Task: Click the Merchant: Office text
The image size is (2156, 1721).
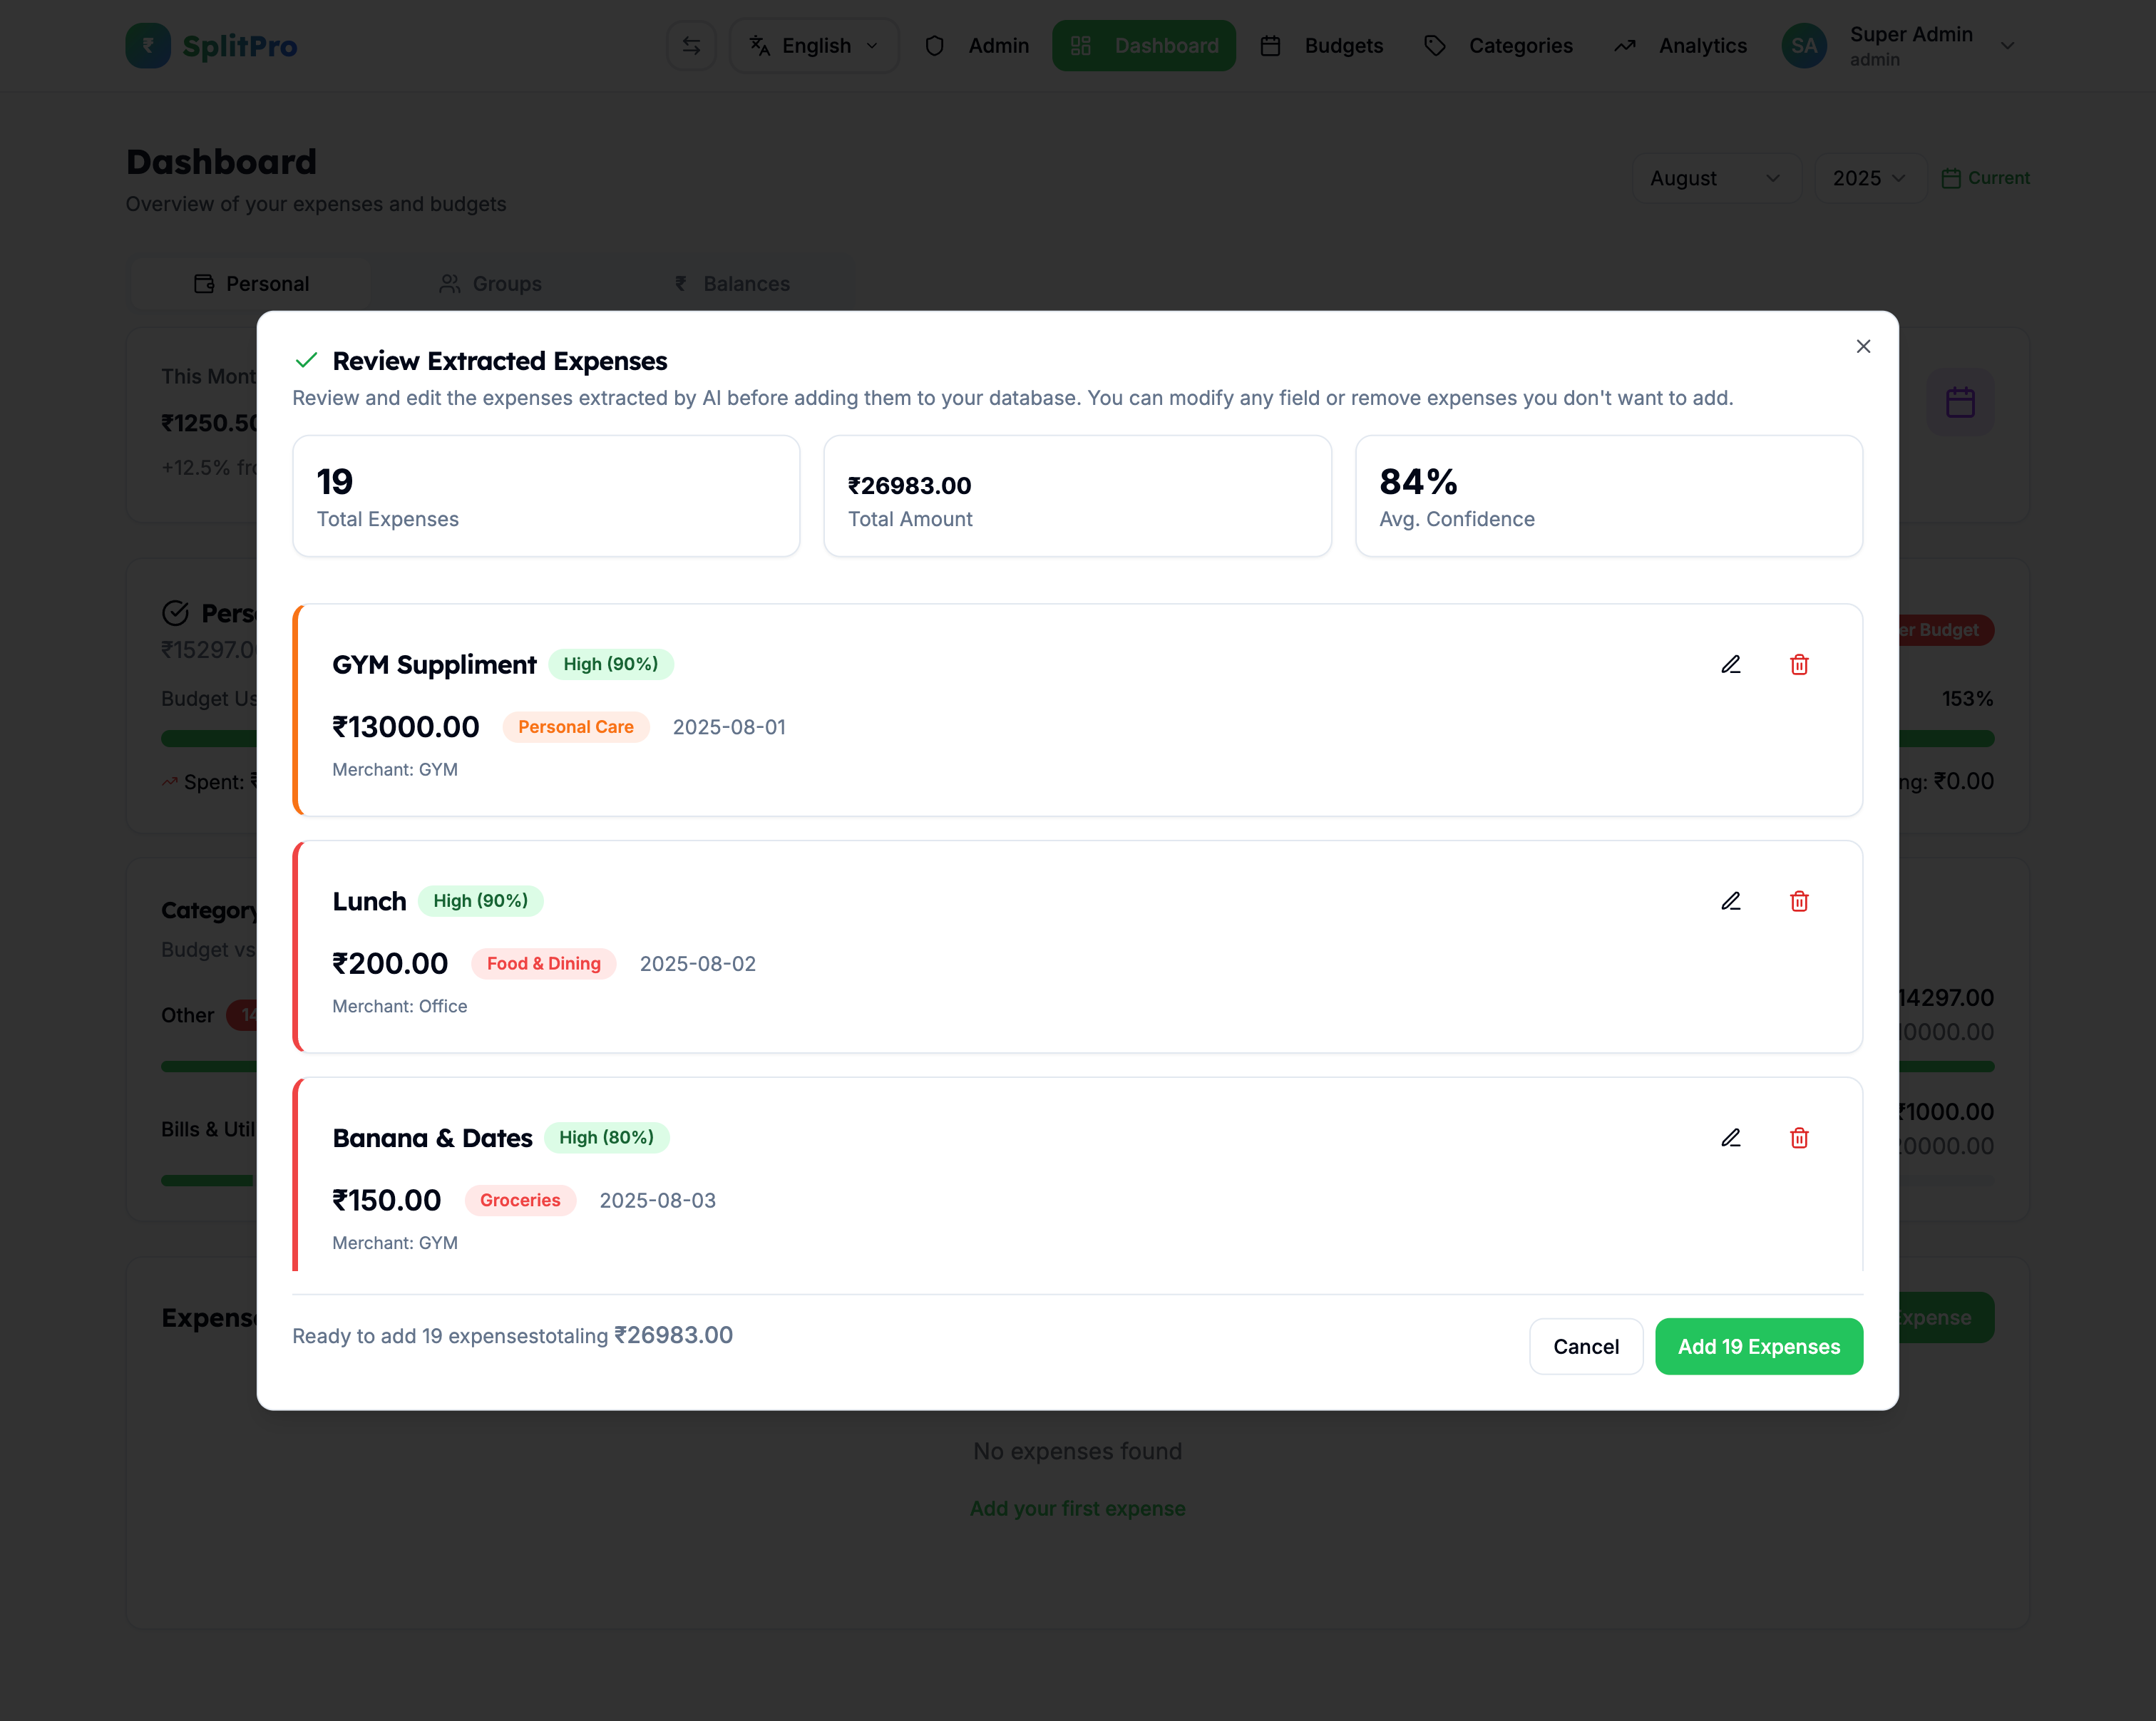Action: (x=399, y=1006)
